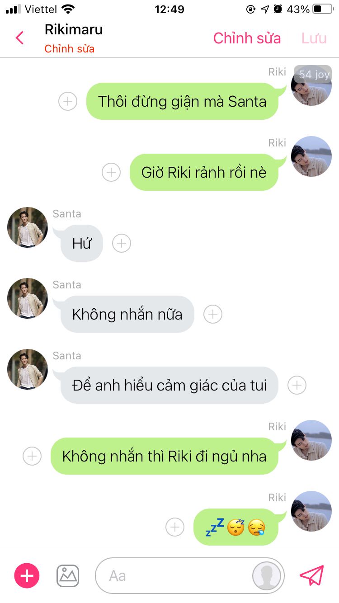The width and height of the screenshot is (339, 603).
Task: Tap the plus circle beside "Không nhắn thì Riki đi ngủ nha"
Action: pyautogui.click(x=32, y=456)
